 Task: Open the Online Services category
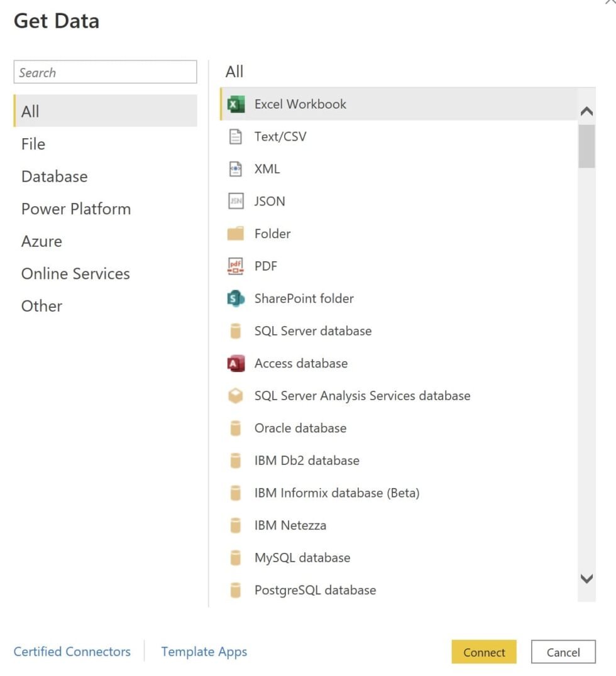[75, 273]
